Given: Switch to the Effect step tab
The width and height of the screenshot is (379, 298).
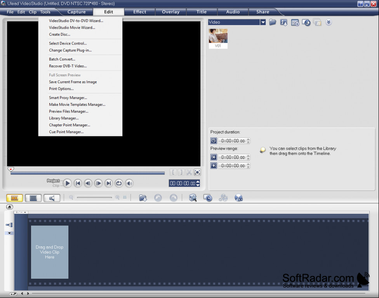Looking at the screenshot, I should pyautogui.click(x=140, y=12).
